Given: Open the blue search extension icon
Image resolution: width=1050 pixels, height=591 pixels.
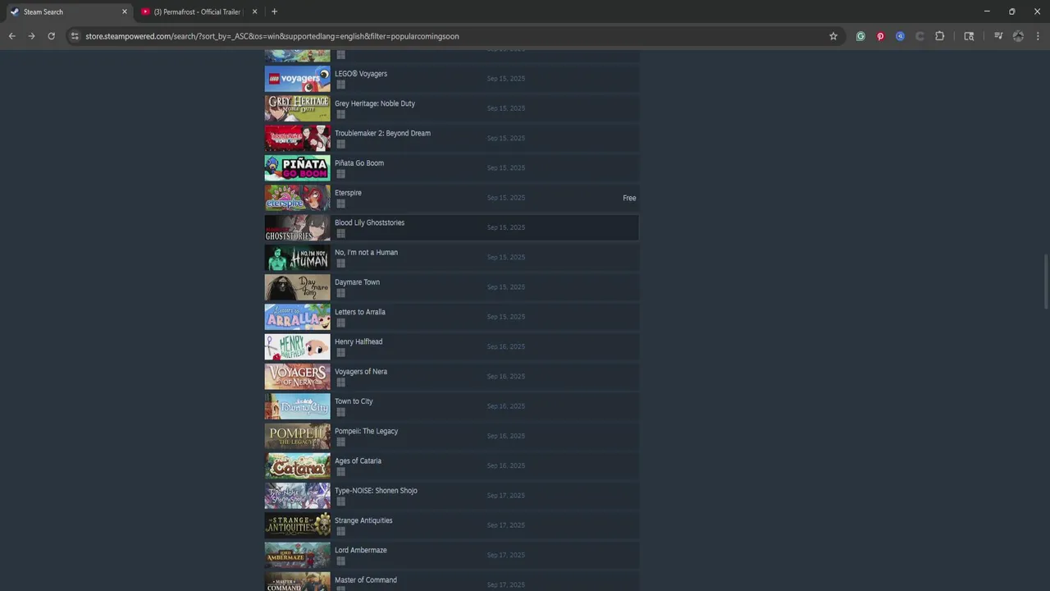Looking at the screenshot, I should (x=900, y=36).
